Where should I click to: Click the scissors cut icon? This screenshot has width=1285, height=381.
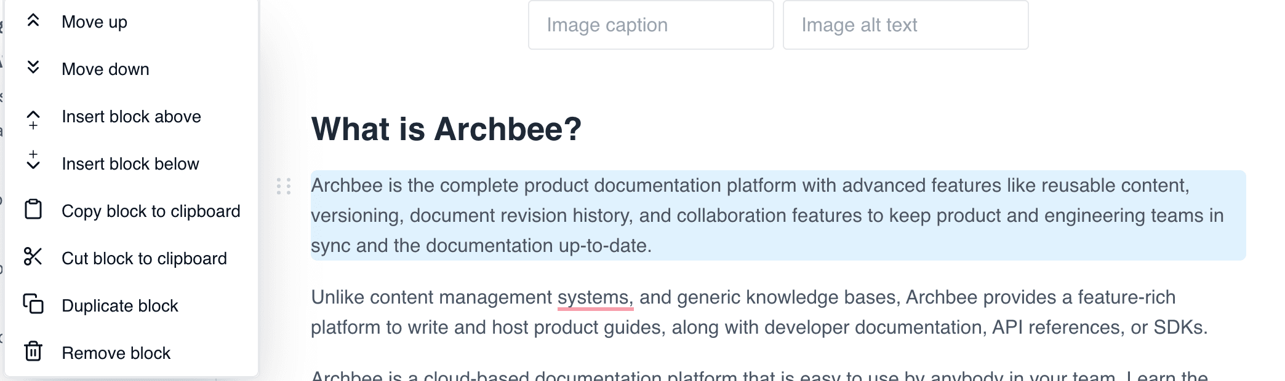pos(33,256)
